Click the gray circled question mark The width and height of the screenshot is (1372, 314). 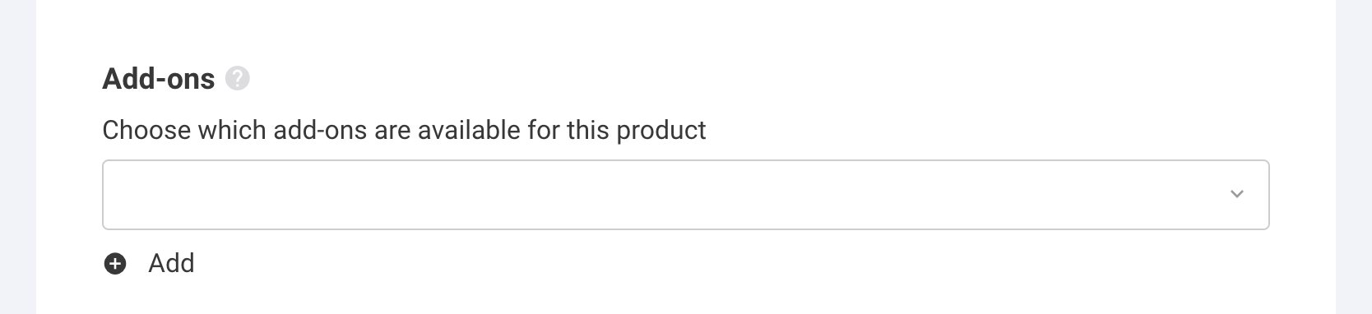(237, 79)
